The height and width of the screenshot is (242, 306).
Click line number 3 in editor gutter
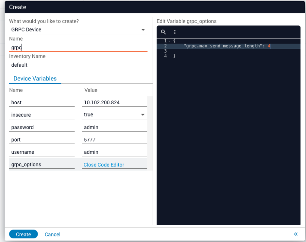[x=165, y=51]
